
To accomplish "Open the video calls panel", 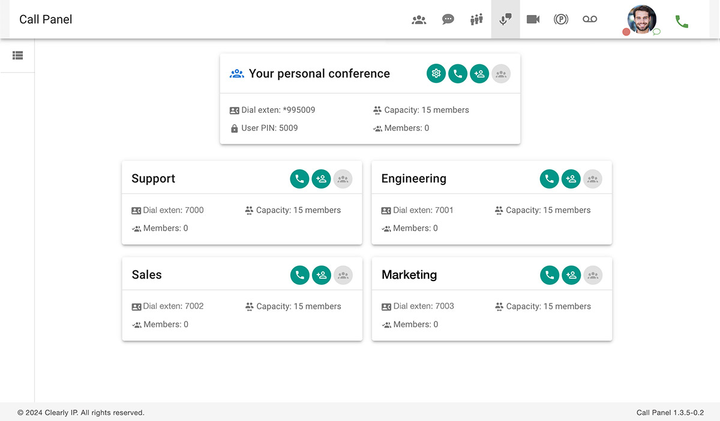I will pos(533,20).
